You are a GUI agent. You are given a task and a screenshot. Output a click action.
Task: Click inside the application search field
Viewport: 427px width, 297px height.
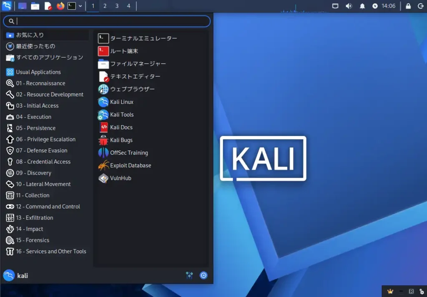pos(106,21)
